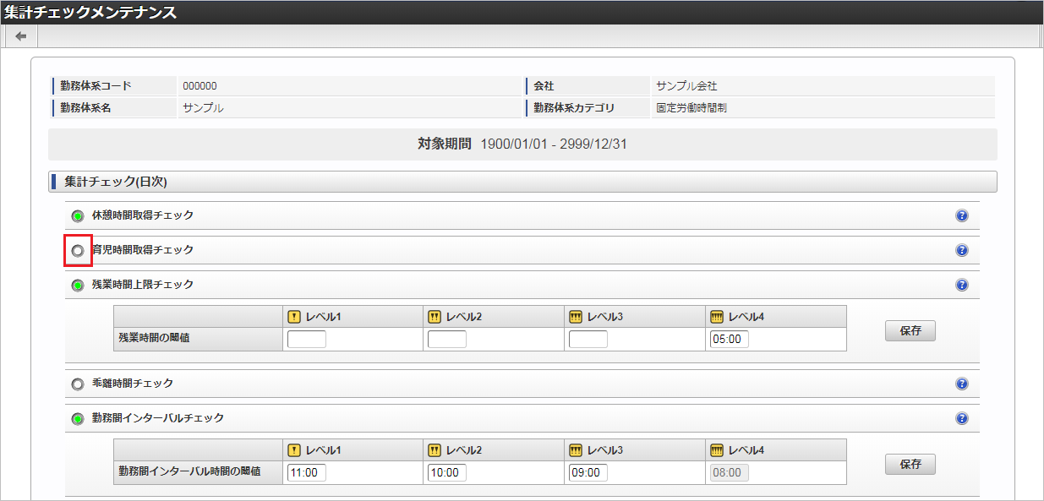The image size is (1044, 501).
Task: Click レベル1 warning icon in 残業時間 table
Action: (294, 317)
